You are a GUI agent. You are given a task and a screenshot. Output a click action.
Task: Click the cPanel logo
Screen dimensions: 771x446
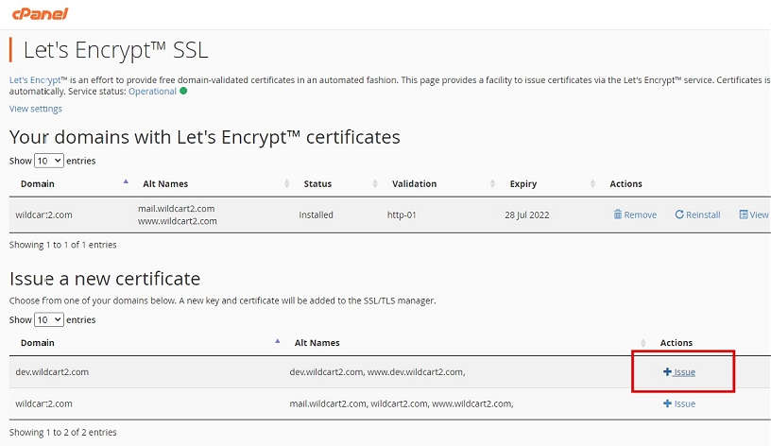(x=41, y=14)
